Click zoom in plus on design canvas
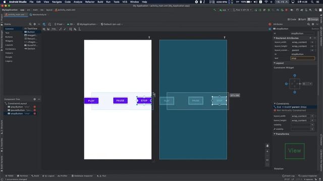Viewport: 323px width, 181px height. tap(267, 151)
